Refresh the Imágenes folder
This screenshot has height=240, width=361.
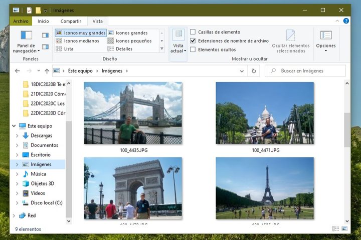coord(254,71)
